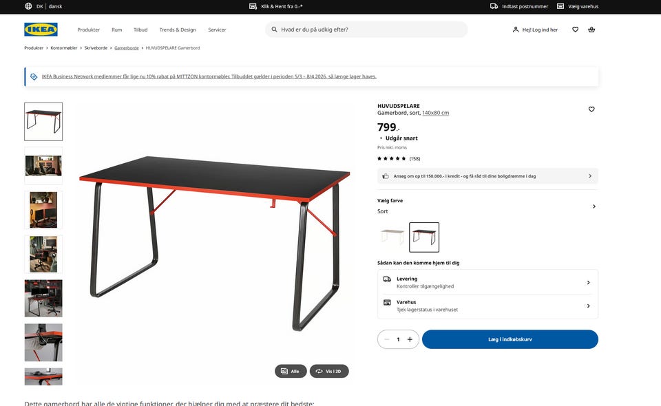Add HUVUDSPELARE to favourites with heart icon
This screenshot has height=406, width=661.
click(591, 109)
